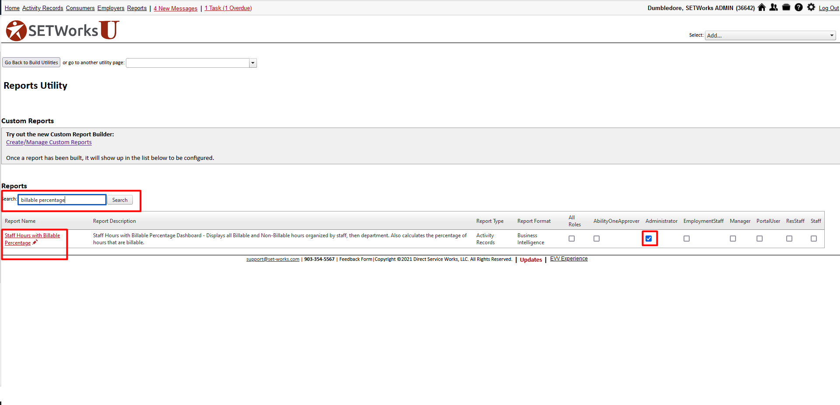Check the PortalUser checkbox
The image size is (840, 405).
point(760,239)
